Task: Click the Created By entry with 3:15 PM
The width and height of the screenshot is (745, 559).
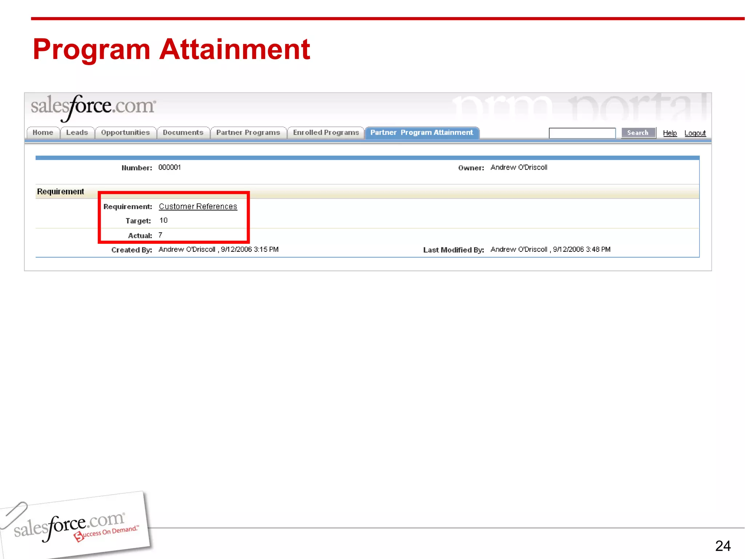Action: (x=219, y=249)
